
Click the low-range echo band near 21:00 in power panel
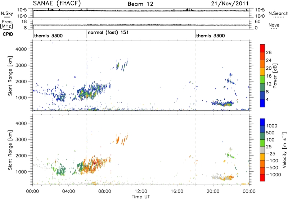223,103
